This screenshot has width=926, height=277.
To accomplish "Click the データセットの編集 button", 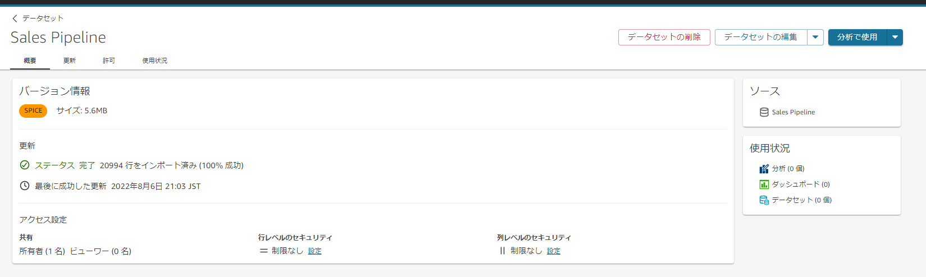I will (x=761, y=37).
